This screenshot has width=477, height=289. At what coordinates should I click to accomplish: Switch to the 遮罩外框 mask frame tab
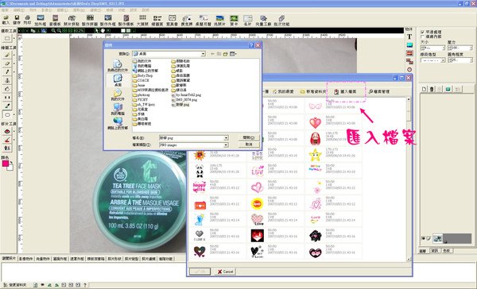click(x=77, y=259)
